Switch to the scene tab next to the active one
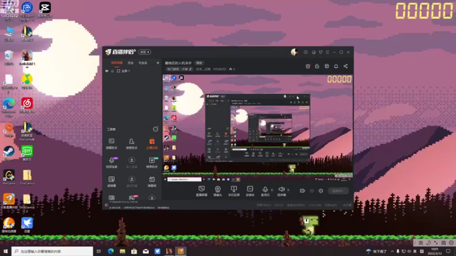Screen dimensions: 456x256 pos(131,63)
